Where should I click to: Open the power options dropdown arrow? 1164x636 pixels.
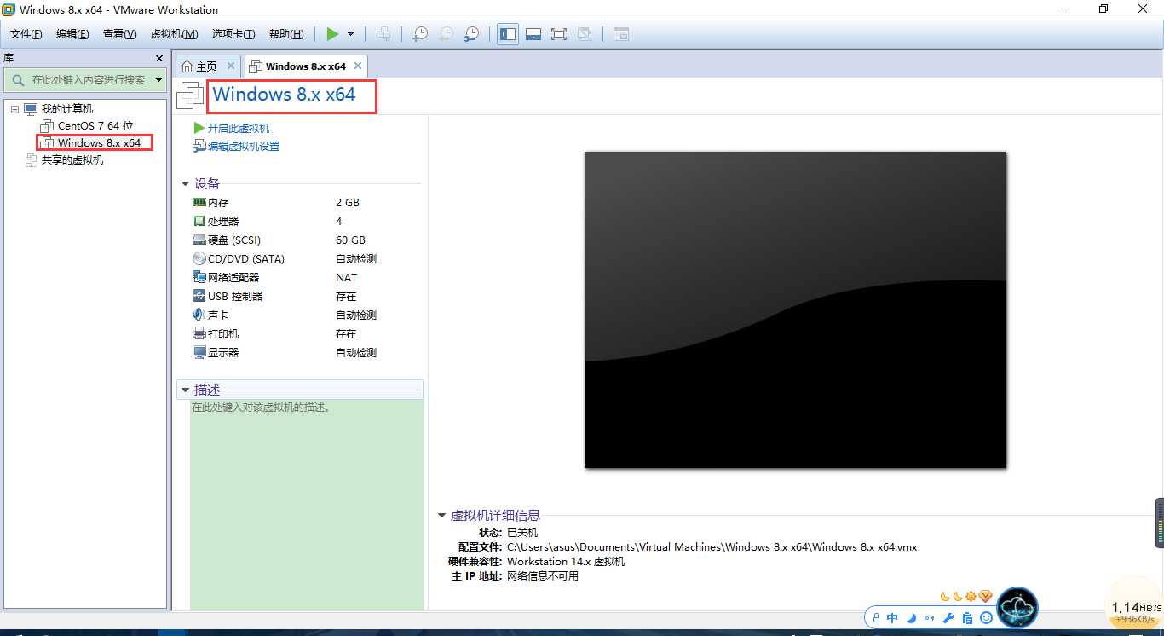pyautogui.click(x=350, y=34)
